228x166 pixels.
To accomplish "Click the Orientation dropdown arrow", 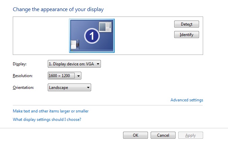I will 88,88.
